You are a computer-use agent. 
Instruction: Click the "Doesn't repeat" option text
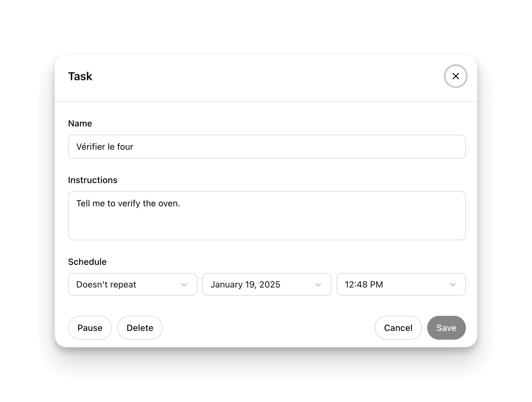click(x=106, y=284)
